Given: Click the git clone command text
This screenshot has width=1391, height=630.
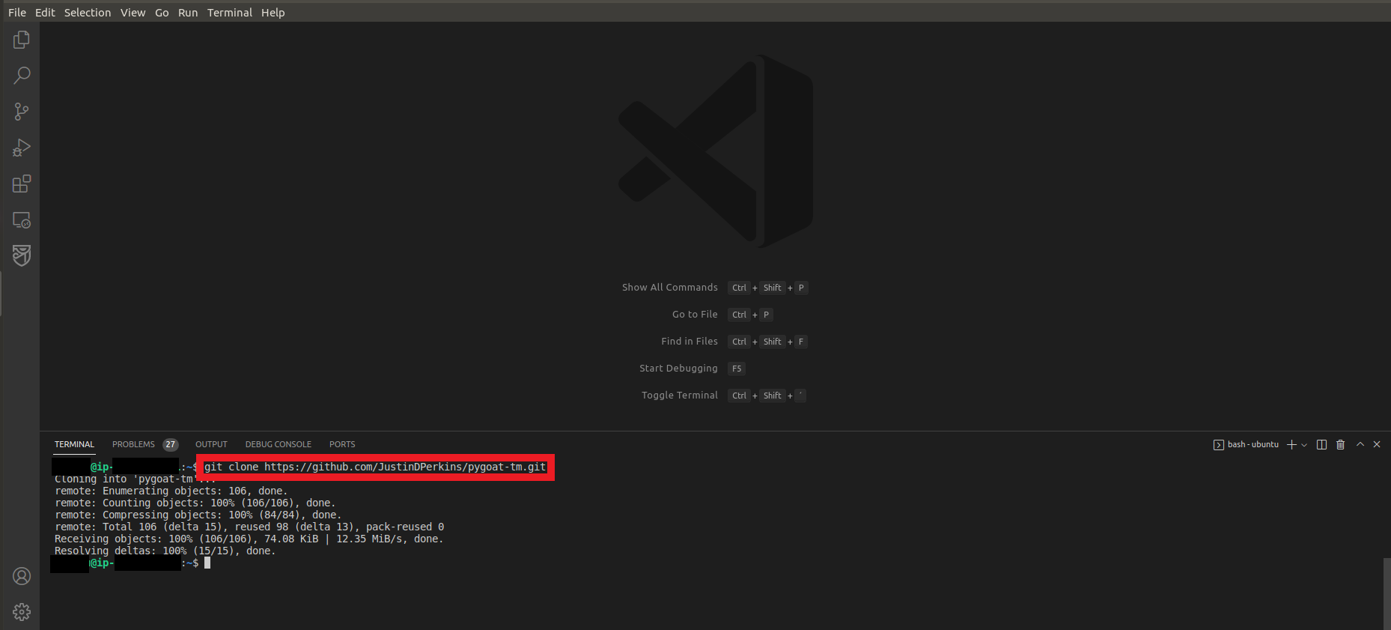Looking at the screenshot, I should coord(375,467).
